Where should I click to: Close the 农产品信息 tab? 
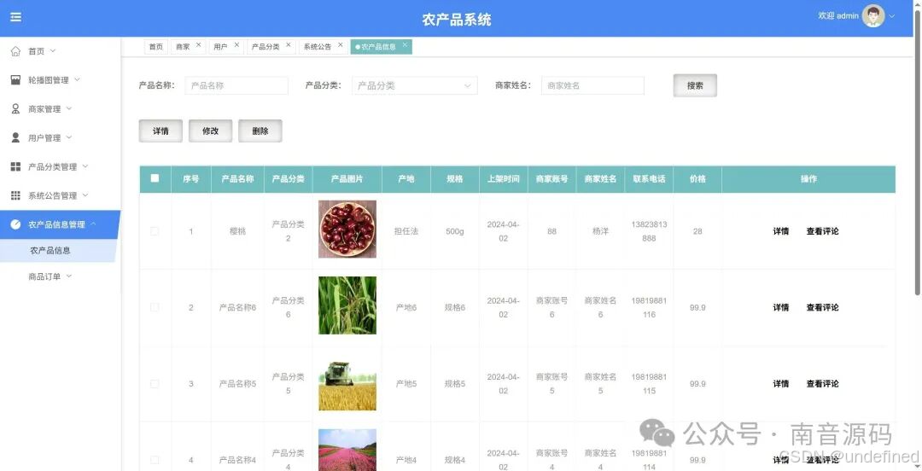[405, 44]
